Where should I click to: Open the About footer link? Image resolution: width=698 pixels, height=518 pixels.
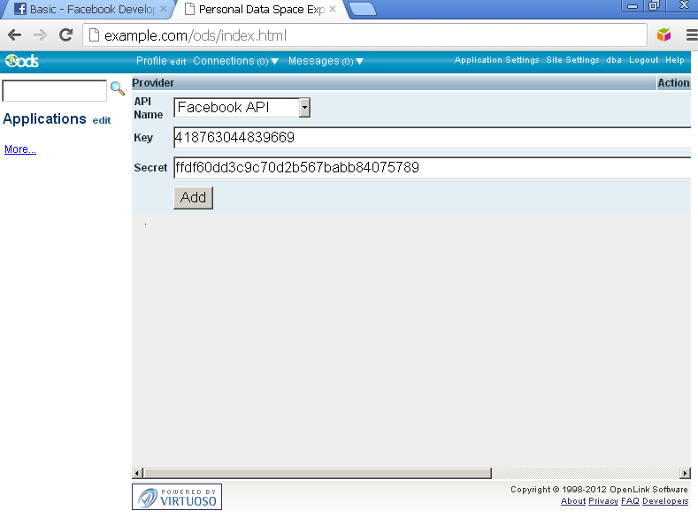[573, 501]
